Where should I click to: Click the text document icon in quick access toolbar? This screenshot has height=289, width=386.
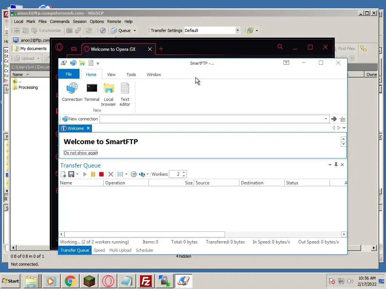[x=91, y=63]
